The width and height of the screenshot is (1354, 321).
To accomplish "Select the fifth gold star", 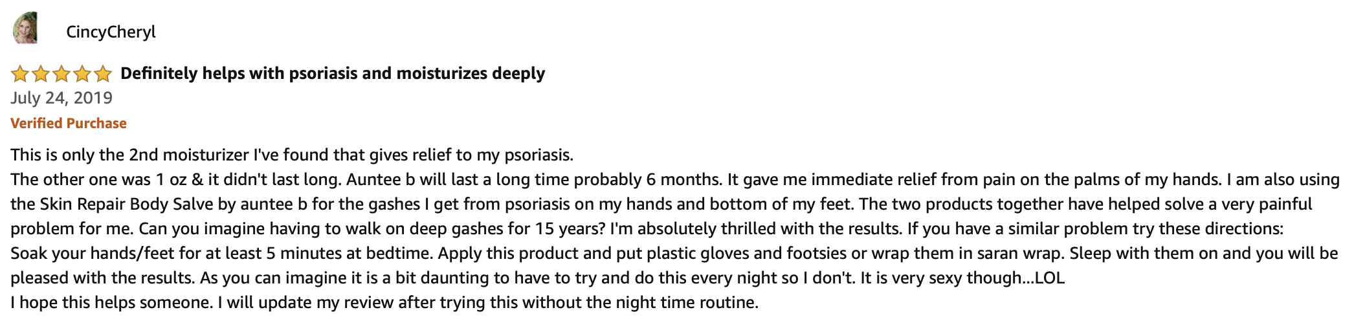I will pos(103,74).
